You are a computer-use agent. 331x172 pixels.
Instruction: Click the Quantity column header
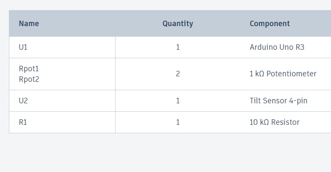tap(178, 23)
